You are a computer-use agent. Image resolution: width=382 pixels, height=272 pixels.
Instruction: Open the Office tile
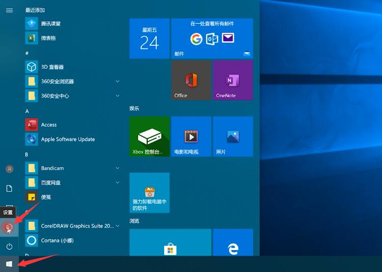coord(191,80)
